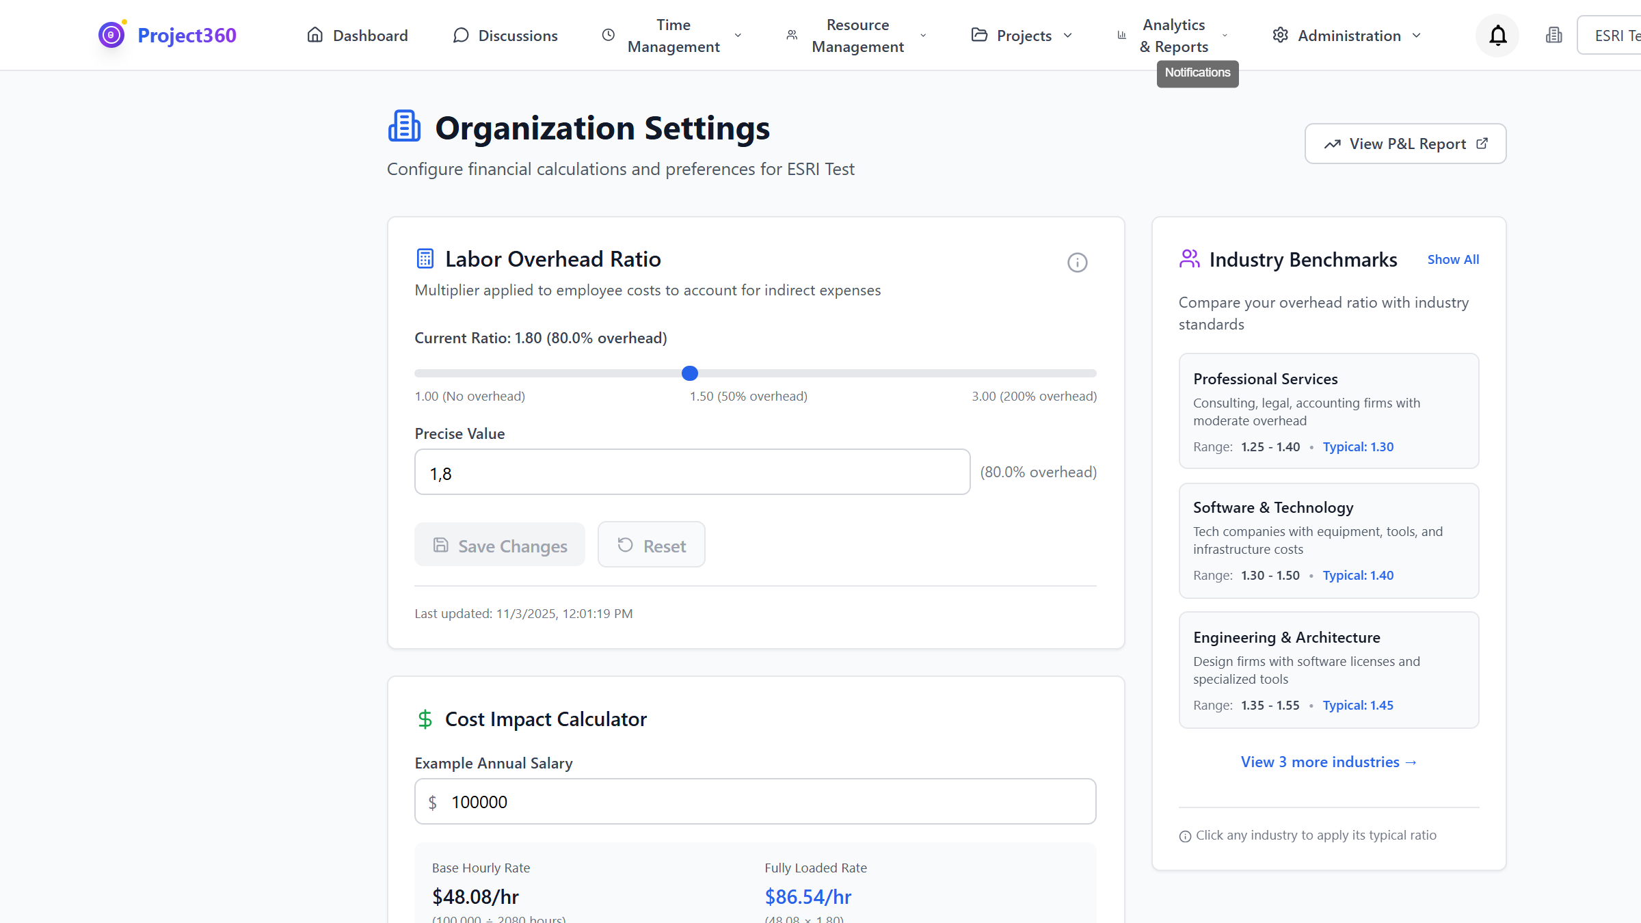Click the Project360 logo icon
This screenshot has width=1641, height=923.
tap(111, 34)
